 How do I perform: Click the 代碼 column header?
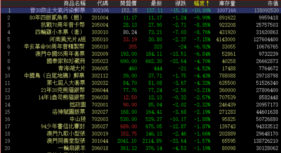pos(103,3)
